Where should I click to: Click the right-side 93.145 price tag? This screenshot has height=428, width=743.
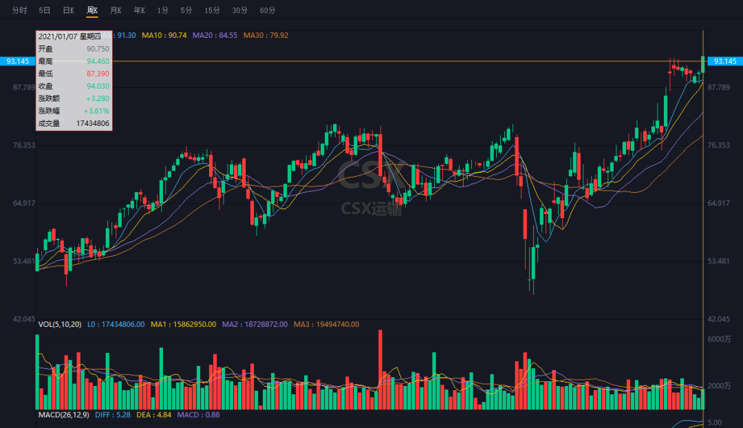coord(725,61)
